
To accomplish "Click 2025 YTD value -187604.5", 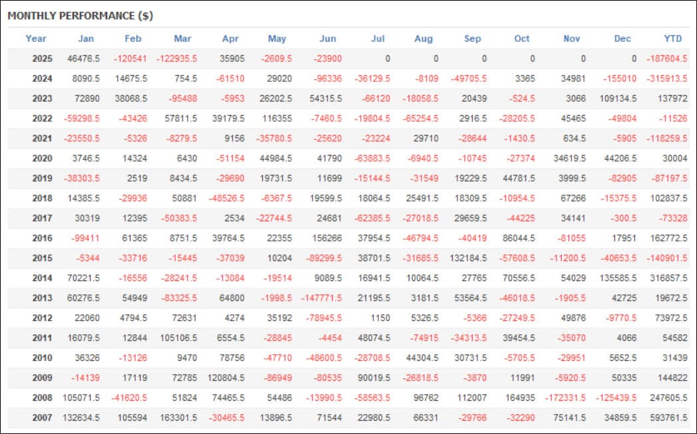I will tap(667, 58).
